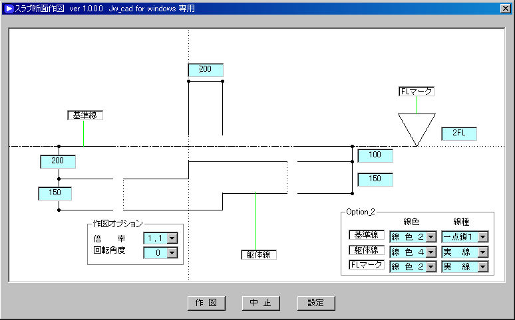The height and width of the screenshot is (320, 515).
Task: Select the 200 field left of the slab
Action: click(x=58, y=161)
